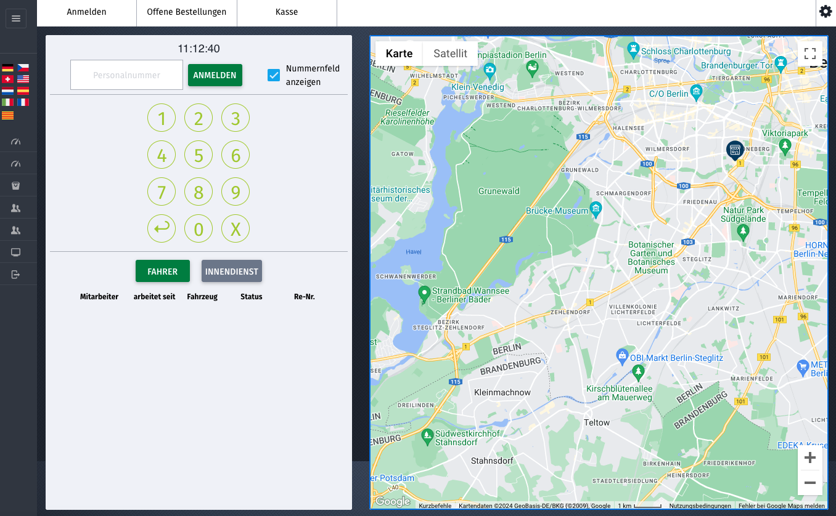Viewport: 836px width, 516px height.
Task: Open the monitor screen sidebar icon
Action: pyautogui.click(x=16, y=252)
